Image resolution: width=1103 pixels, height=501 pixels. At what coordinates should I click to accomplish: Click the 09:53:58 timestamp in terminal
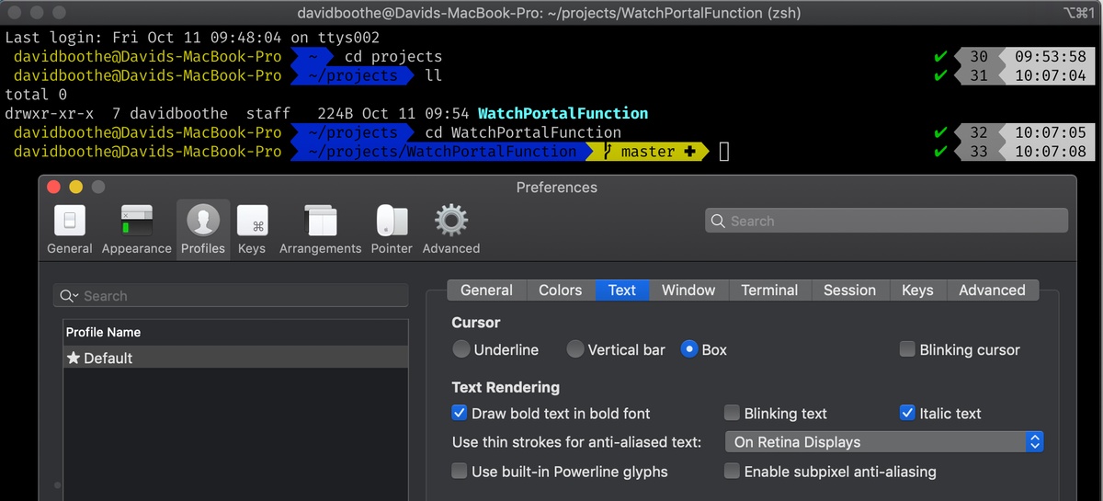(x=1051, y=57)
